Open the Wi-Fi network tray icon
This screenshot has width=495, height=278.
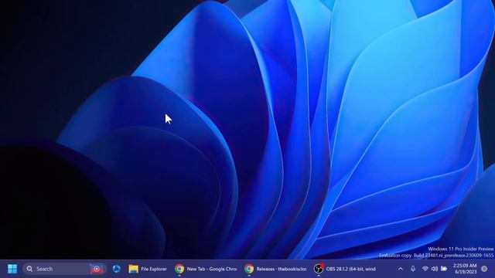(x=425, y=269)
